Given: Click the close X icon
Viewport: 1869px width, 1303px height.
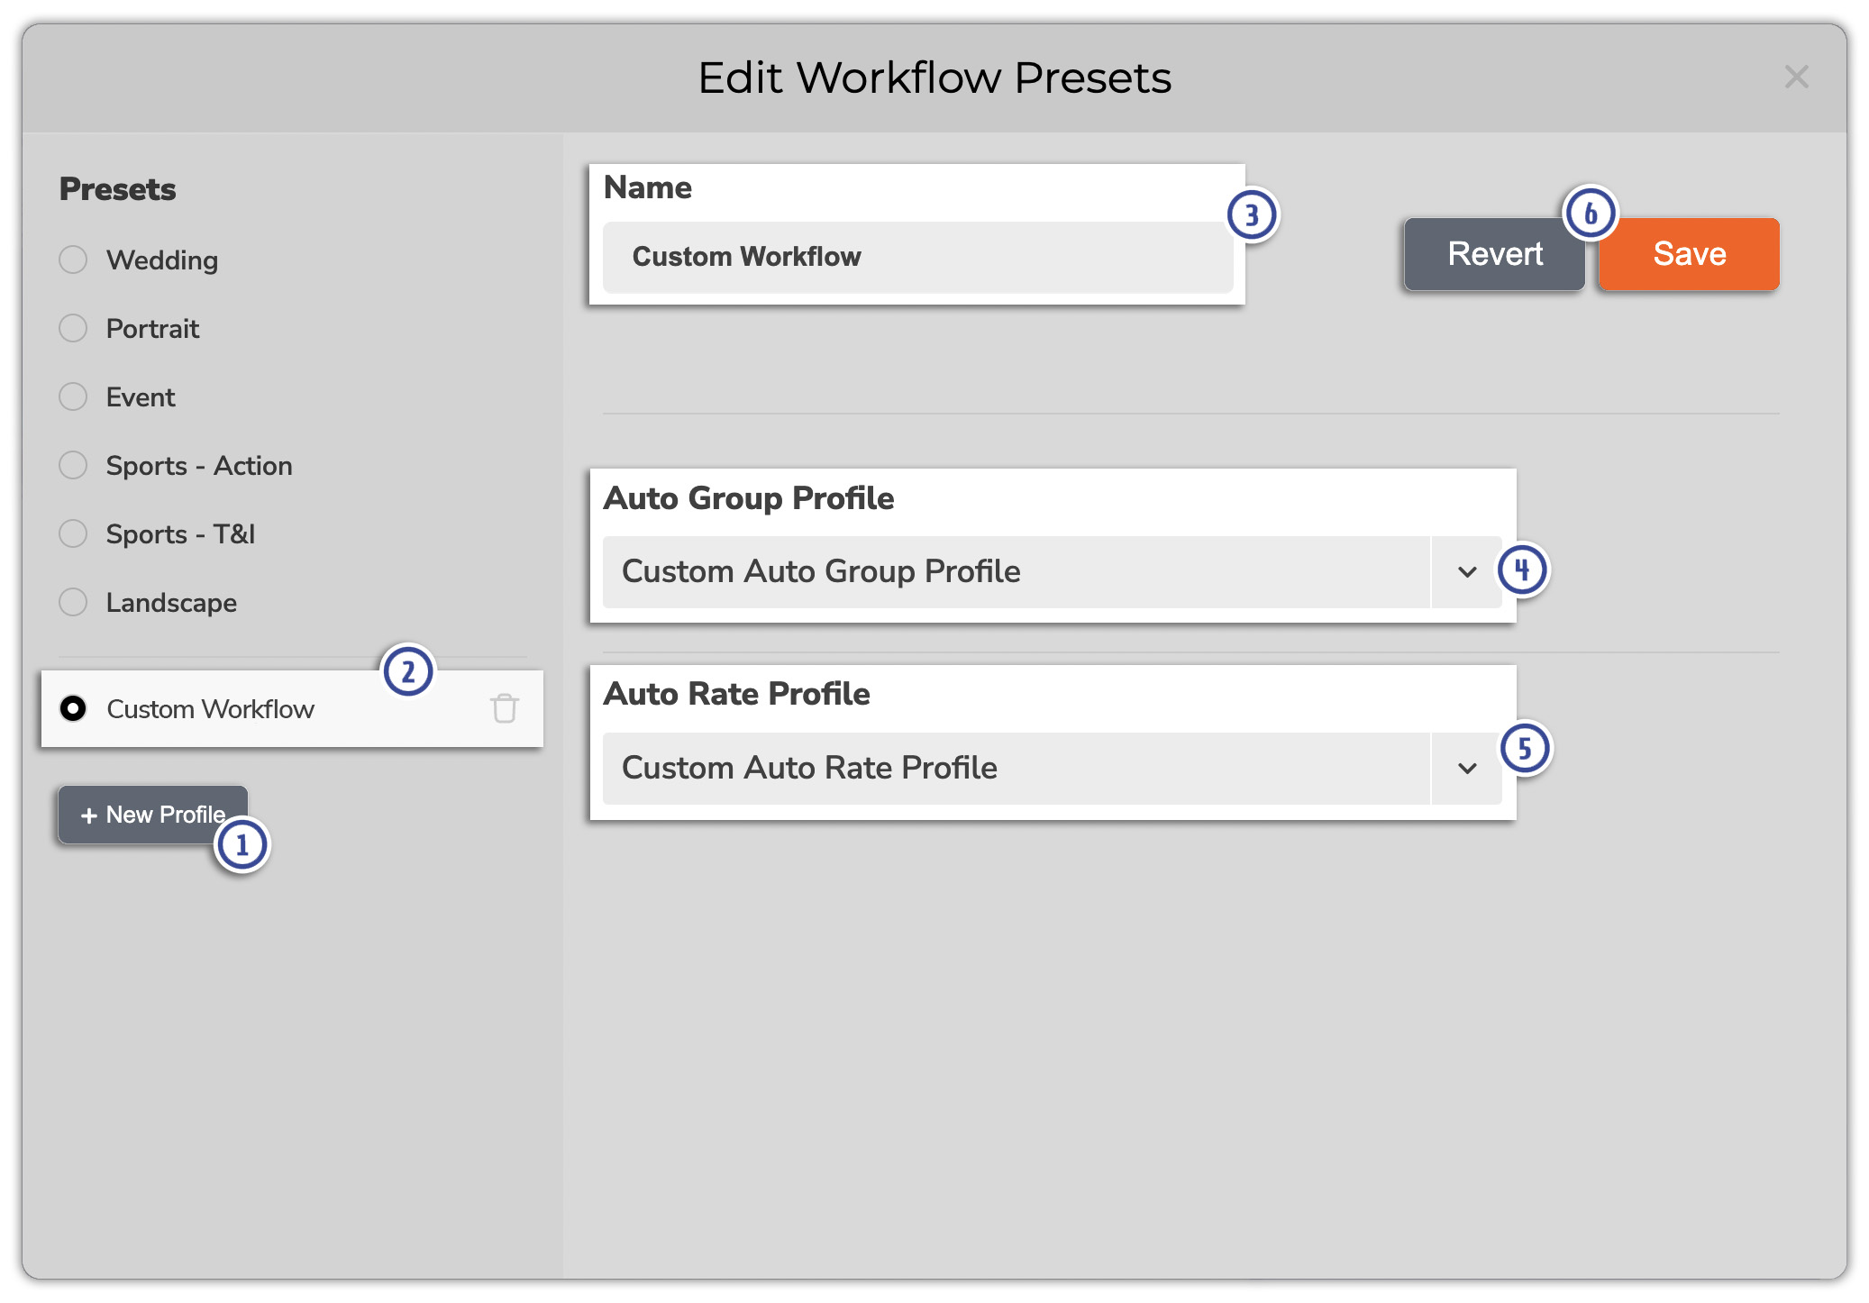Looking at the screenshot, I should tap(1797, 77).
